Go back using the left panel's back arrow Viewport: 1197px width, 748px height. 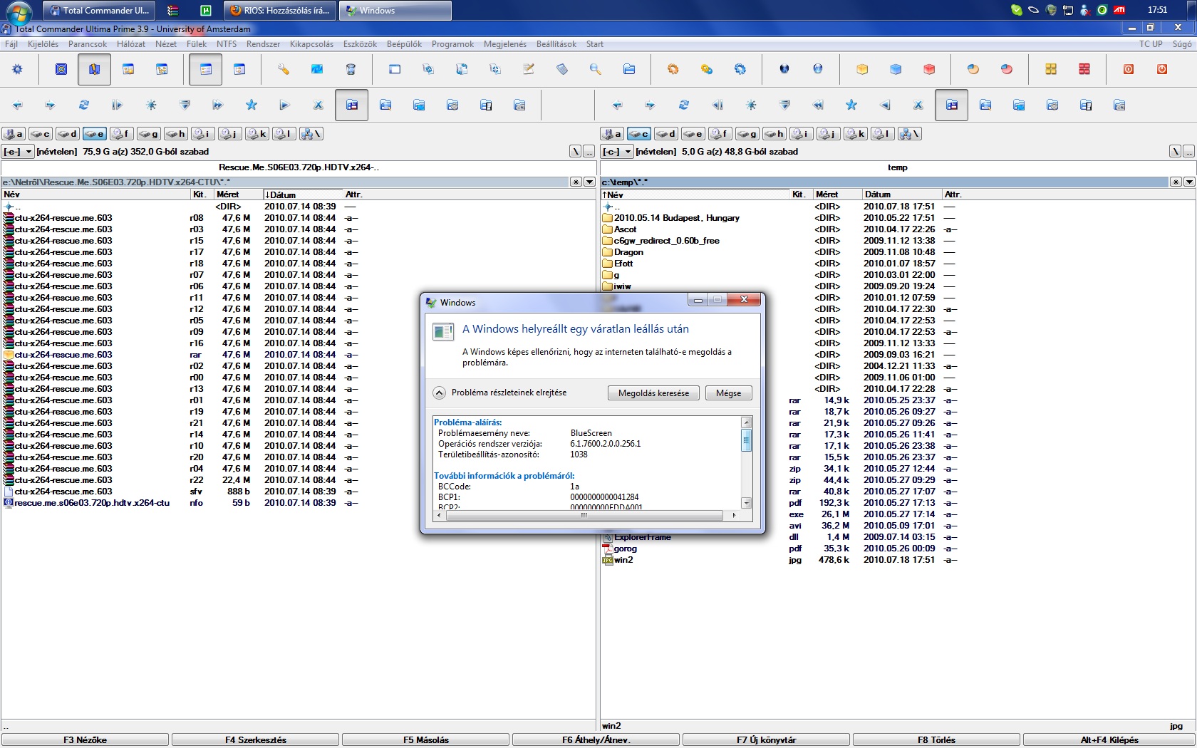coord(18,105)
